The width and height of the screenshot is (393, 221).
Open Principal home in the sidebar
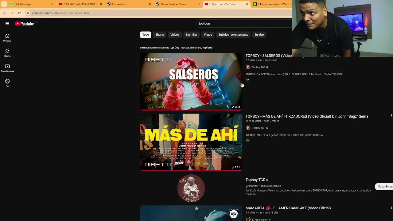coord(7,38)
